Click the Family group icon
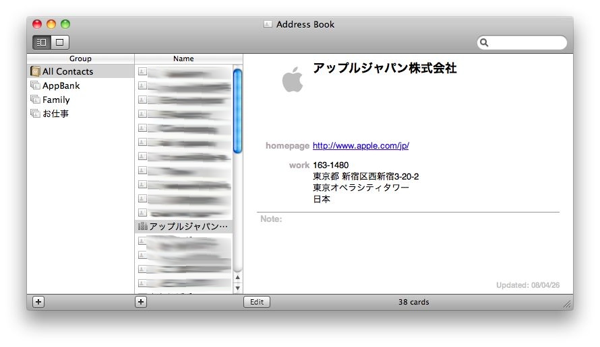Image resolution: width=600 pixels, height=347 pixels. pyautogui.click(x=35, y=100)
